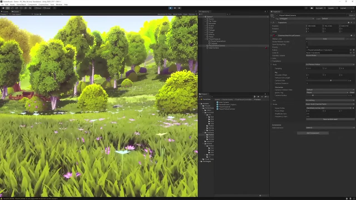
Task: Toggle the CinemachineVirtualCamera enabled checkbox
Action: click(x=277, y=36)
